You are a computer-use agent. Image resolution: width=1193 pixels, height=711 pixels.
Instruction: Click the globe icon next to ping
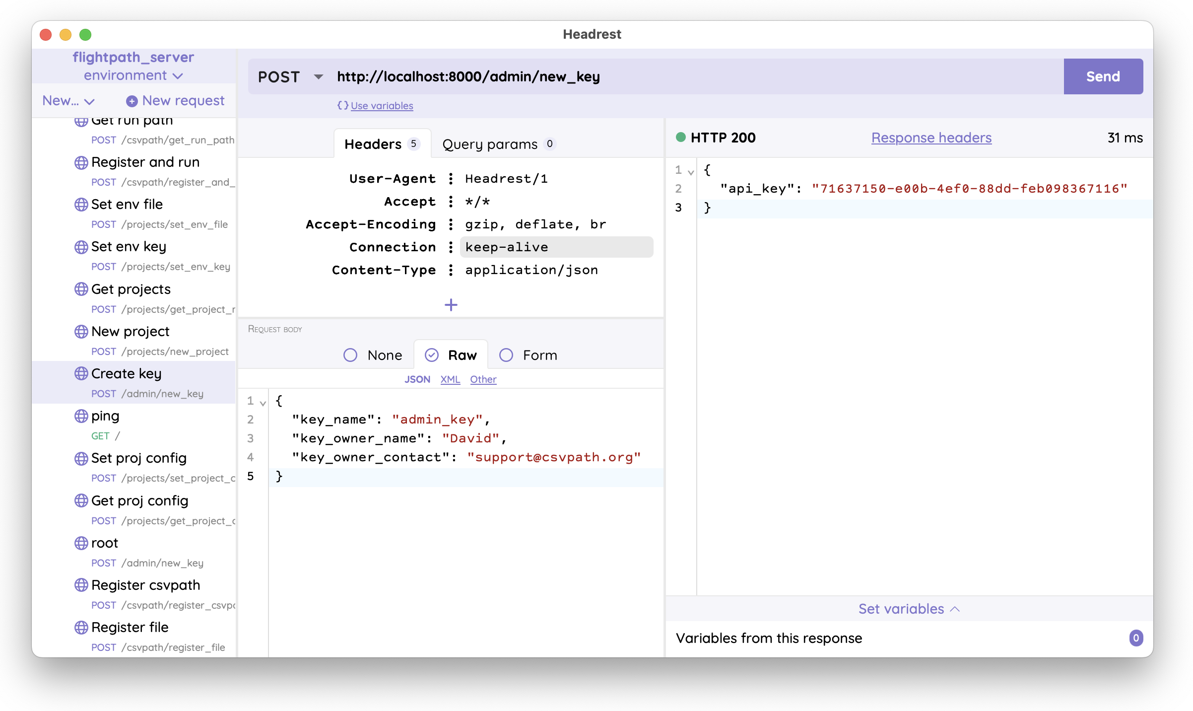pyautogui.click(x=81, y=416)
